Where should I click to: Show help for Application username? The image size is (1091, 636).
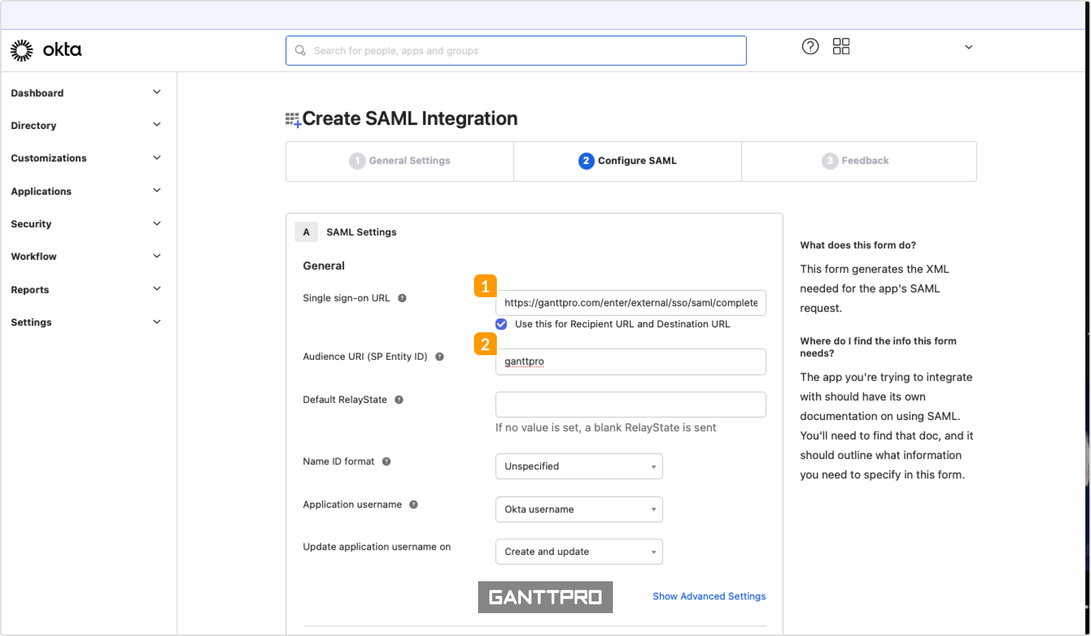pyautogui.click(x=414, y=505)
